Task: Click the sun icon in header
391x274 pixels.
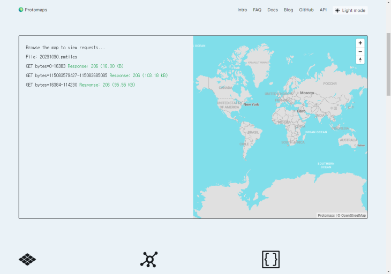Action: pos(337,10)
